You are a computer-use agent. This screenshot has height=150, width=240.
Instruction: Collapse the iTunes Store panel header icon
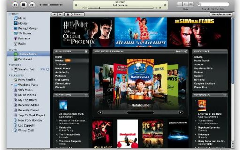[x=86, y=52]
